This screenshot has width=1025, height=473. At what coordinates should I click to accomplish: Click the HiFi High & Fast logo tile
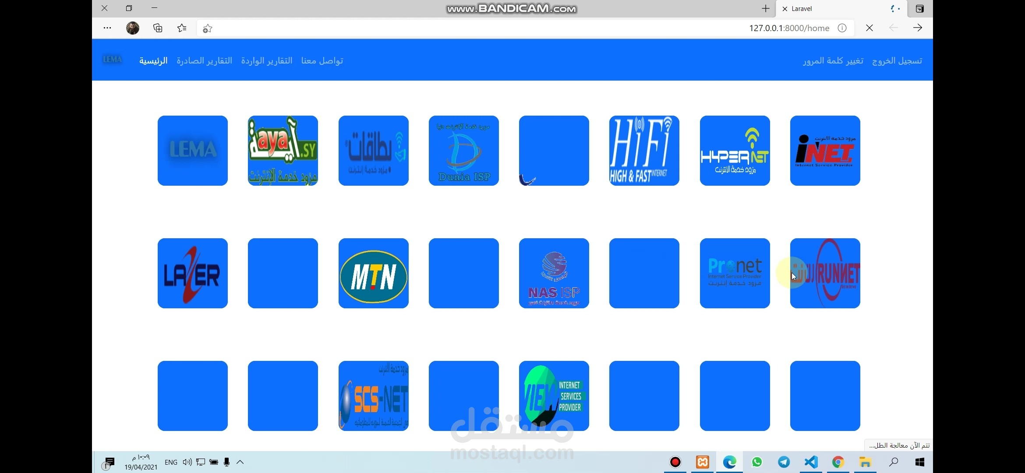(x=644, y=151)
